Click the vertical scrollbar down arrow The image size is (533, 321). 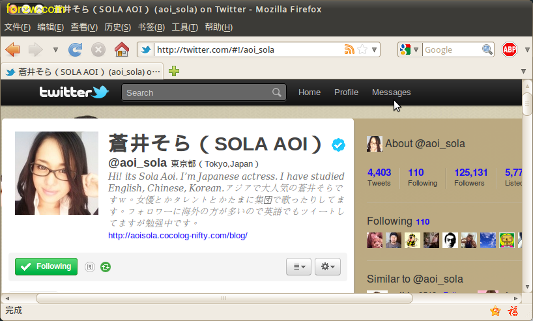(x=527, y=287)
